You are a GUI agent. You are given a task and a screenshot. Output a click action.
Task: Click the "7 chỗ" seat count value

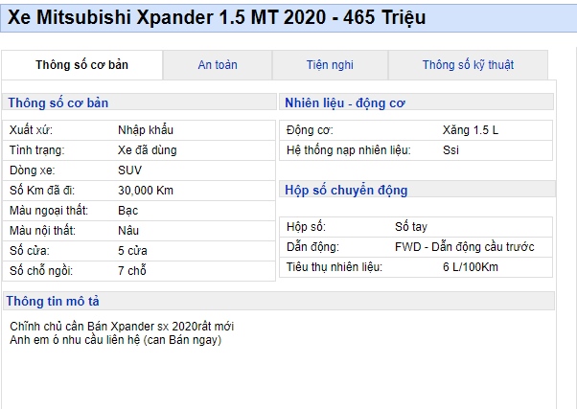[x=131, y=271]
